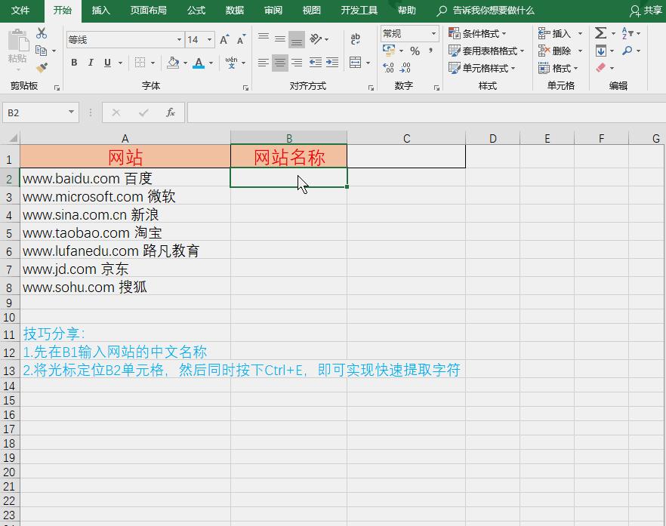Viewport: 666px width, 526px height.
Task: Open the 常规 number format dropdown
Action: [433, 34]
